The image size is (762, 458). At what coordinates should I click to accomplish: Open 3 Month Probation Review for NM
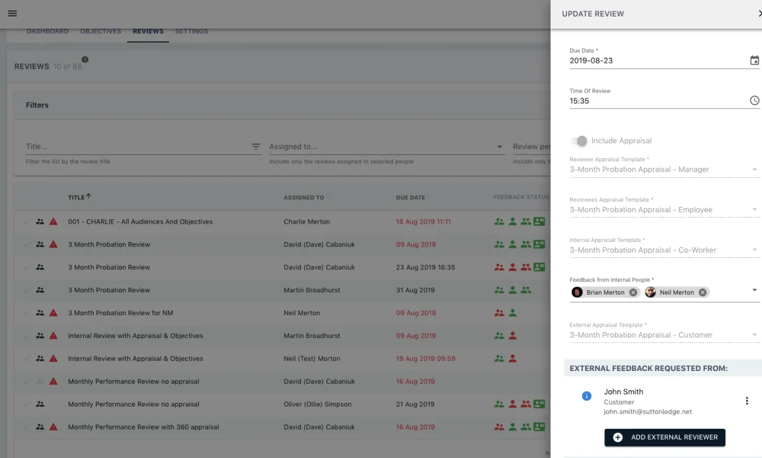pyautogui.click(x=121, y=313)
